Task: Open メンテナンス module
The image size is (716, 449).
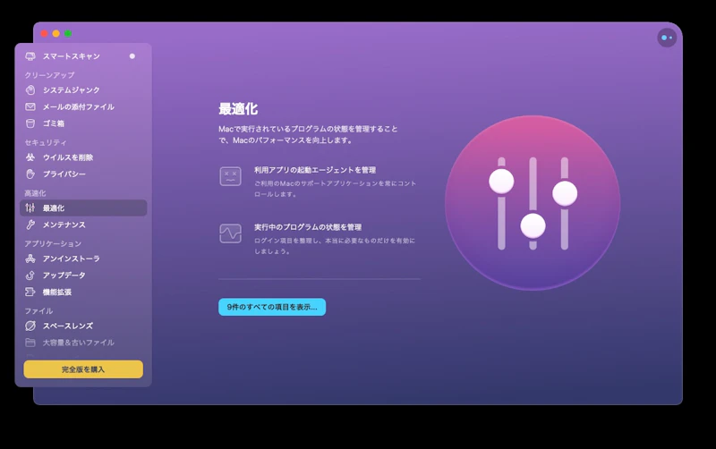Action: [x=83, y=224]
